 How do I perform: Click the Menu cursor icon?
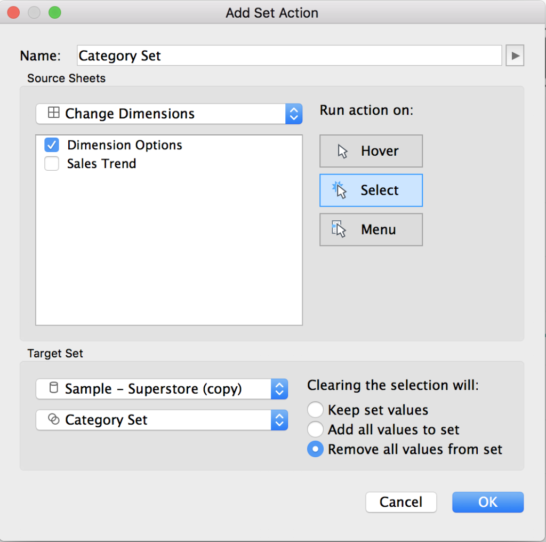point(339,229)
